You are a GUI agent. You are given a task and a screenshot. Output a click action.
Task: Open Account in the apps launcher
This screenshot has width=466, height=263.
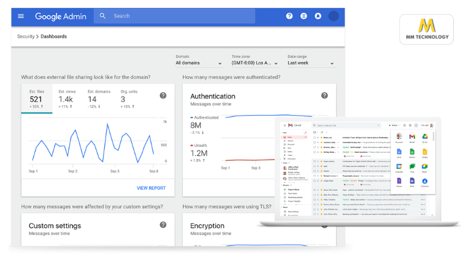pos(399,138)
